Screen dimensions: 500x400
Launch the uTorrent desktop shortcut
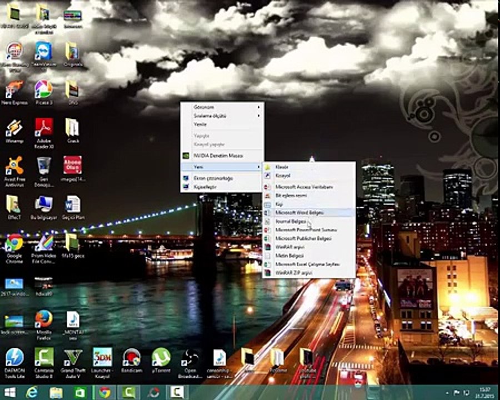click(x=161, y=357)
